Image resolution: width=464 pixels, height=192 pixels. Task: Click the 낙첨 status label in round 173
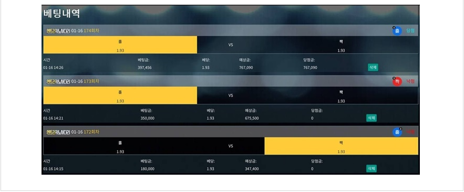(x=410, y=81)
